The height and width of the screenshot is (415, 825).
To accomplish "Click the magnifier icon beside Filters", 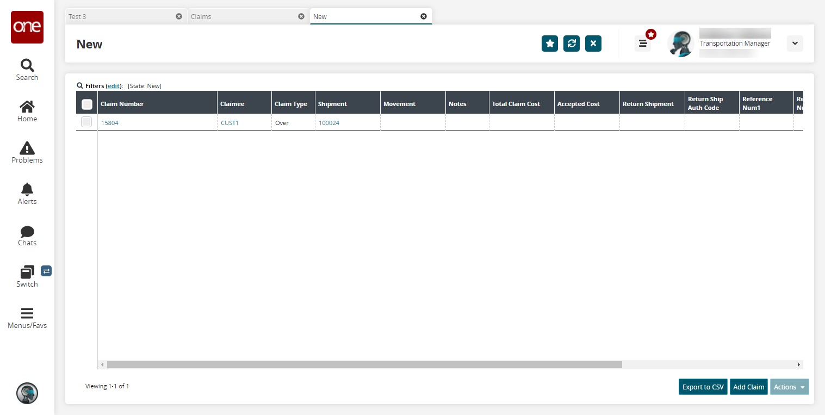I will (80, 86).
